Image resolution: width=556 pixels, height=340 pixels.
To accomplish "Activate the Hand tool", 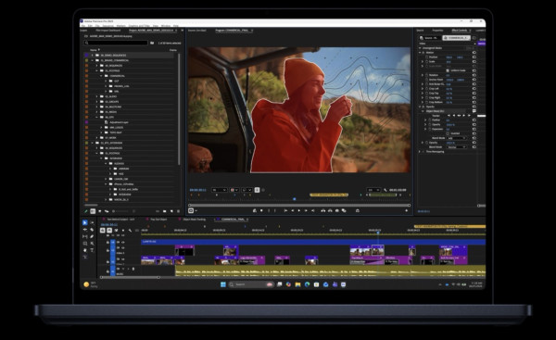I will (84, 250).
